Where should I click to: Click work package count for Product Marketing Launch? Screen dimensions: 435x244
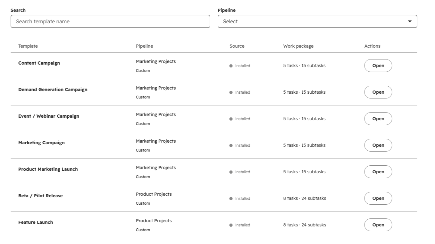coord(304,172)
